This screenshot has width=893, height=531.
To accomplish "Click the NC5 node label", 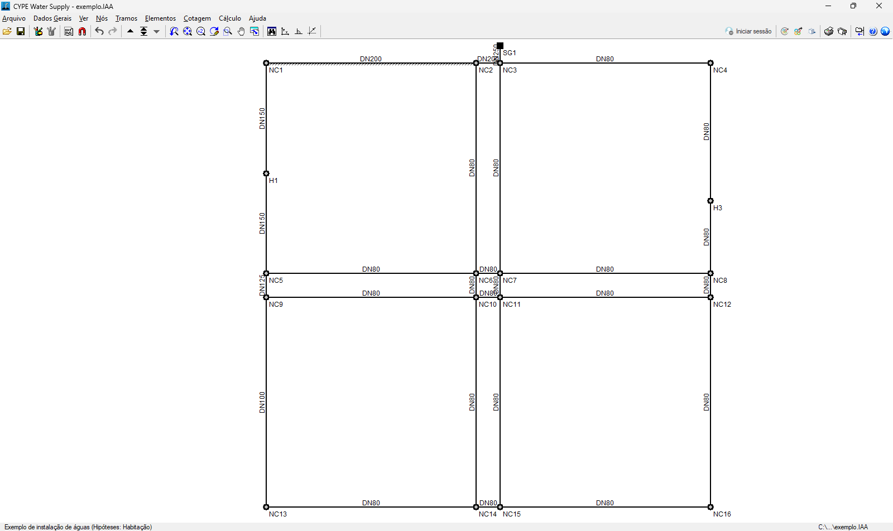I will 276,281.
